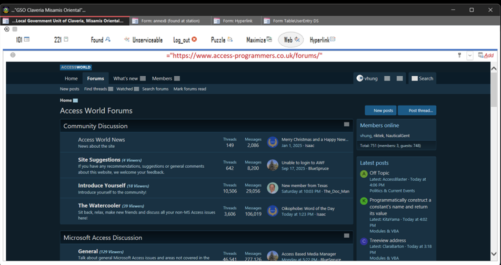
Task: Open the Site Suggestions forum
Action: [x=99, y=160]
